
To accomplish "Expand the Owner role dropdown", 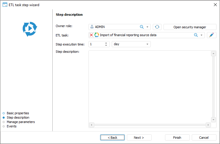I will point(148,27).
